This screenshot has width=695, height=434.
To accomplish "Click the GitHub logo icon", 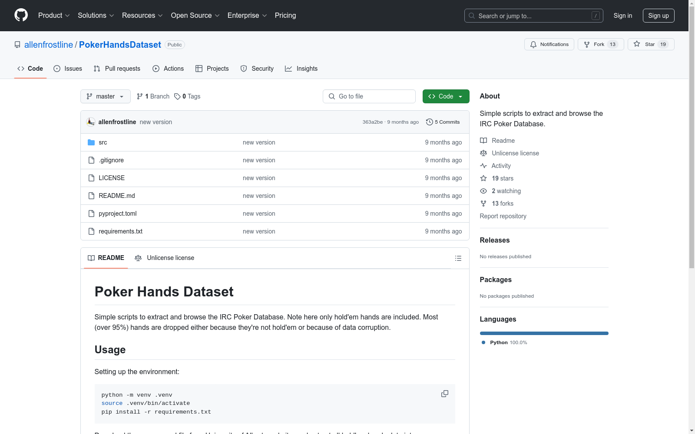I will click(x=21, y=15).
